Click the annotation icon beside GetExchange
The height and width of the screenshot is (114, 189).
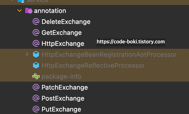pos(36,33)
